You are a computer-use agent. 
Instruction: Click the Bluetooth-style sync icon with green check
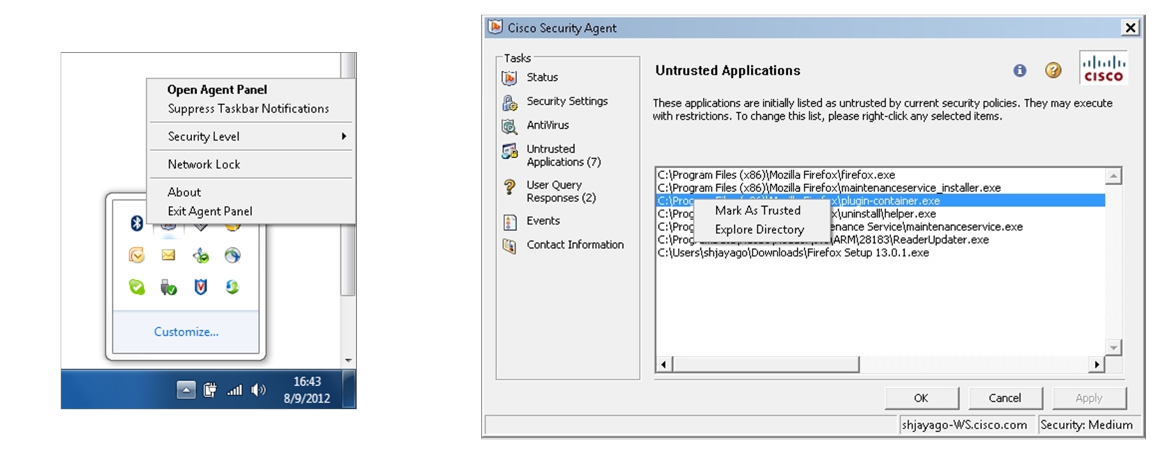200,256
